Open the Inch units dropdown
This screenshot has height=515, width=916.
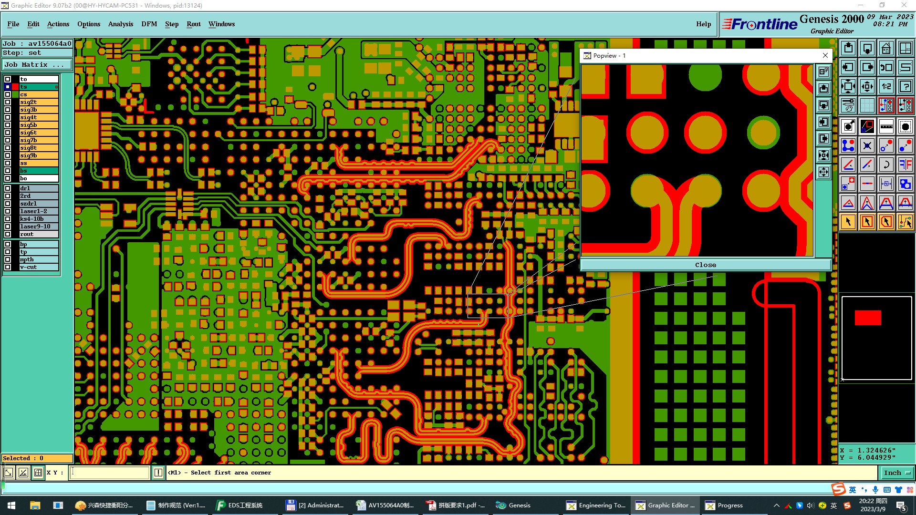point(897,473)
